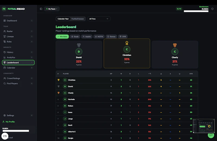The width and height of the screenshot is (217, 141).
Task: Select the Calendar Year toggle
Action: pyautogui.click(x=63, y=19)
